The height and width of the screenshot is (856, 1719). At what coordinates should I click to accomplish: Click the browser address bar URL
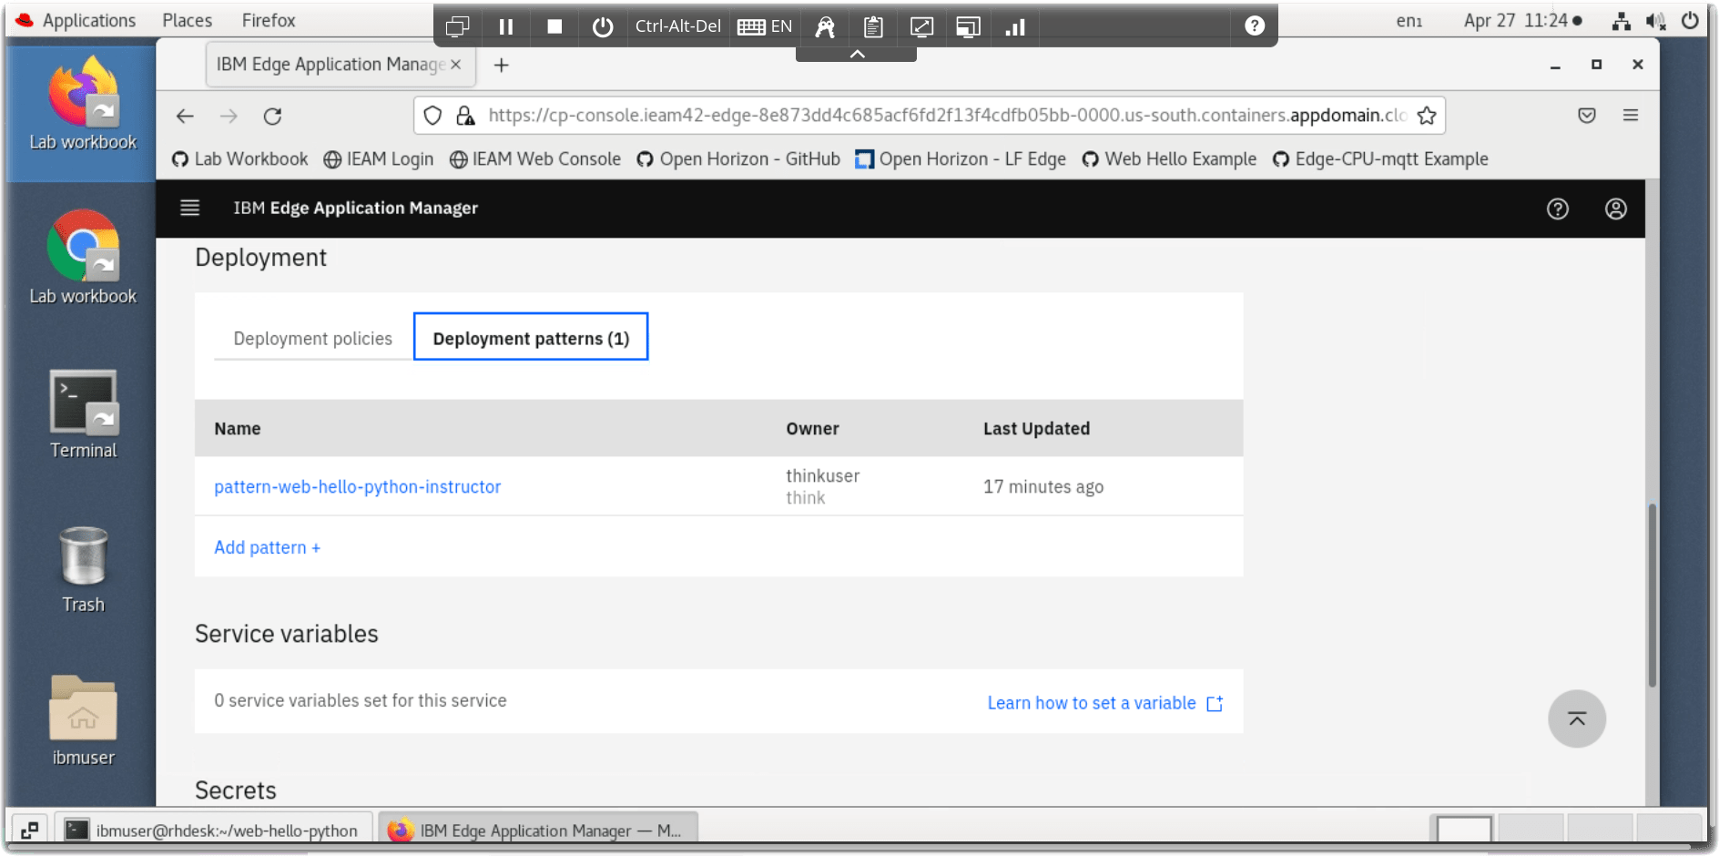[x=947, y=116]
